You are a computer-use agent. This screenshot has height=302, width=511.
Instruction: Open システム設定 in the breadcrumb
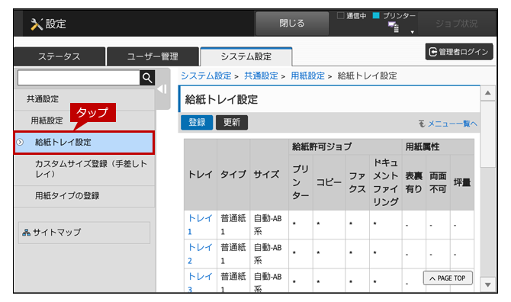tap(206, 76)
